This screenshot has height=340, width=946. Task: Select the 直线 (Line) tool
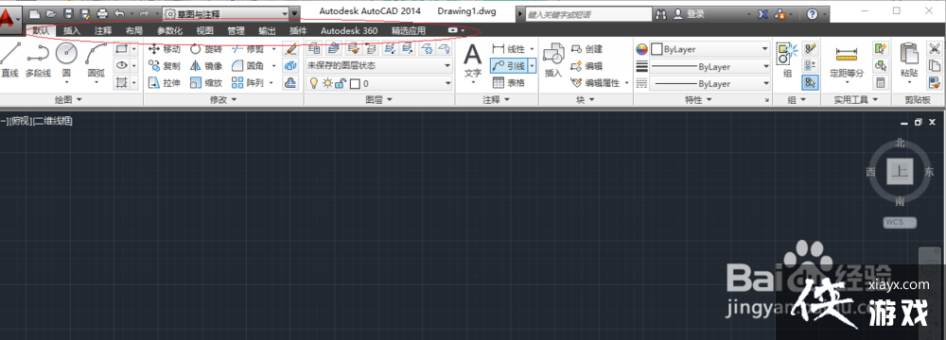[9, 61]
